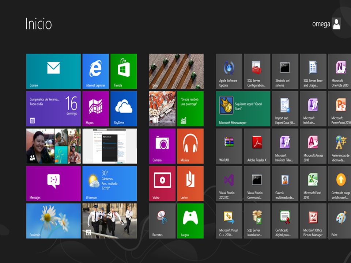The image size is (351, 263).
Task: Open the Correo mail tile
Action: (x=53, y=71)
